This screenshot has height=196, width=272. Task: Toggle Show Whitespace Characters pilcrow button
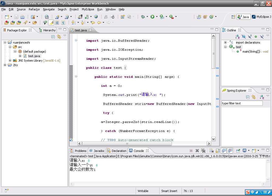63,23
